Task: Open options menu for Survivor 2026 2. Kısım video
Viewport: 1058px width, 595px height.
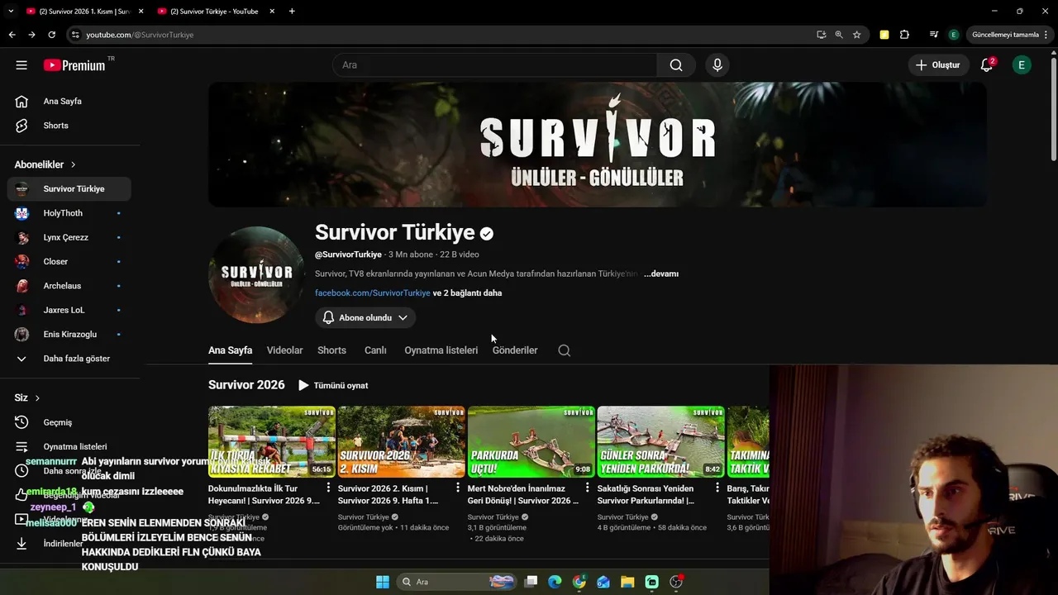Action: pyautogui.click(x=458, y=488)
